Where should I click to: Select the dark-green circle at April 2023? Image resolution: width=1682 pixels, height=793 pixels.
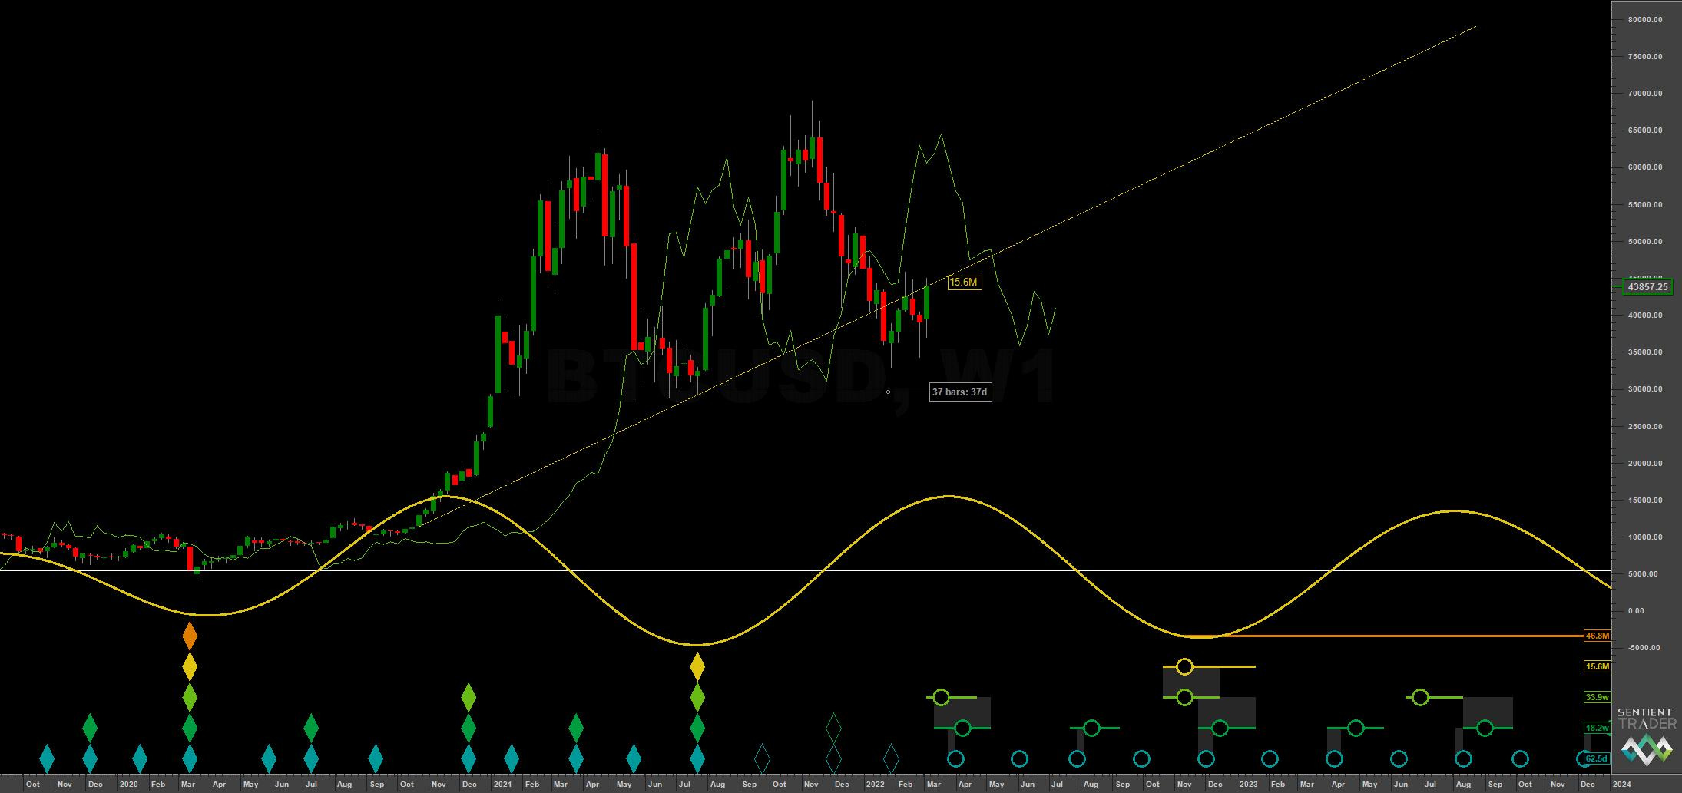click(x=1356, y=727)
